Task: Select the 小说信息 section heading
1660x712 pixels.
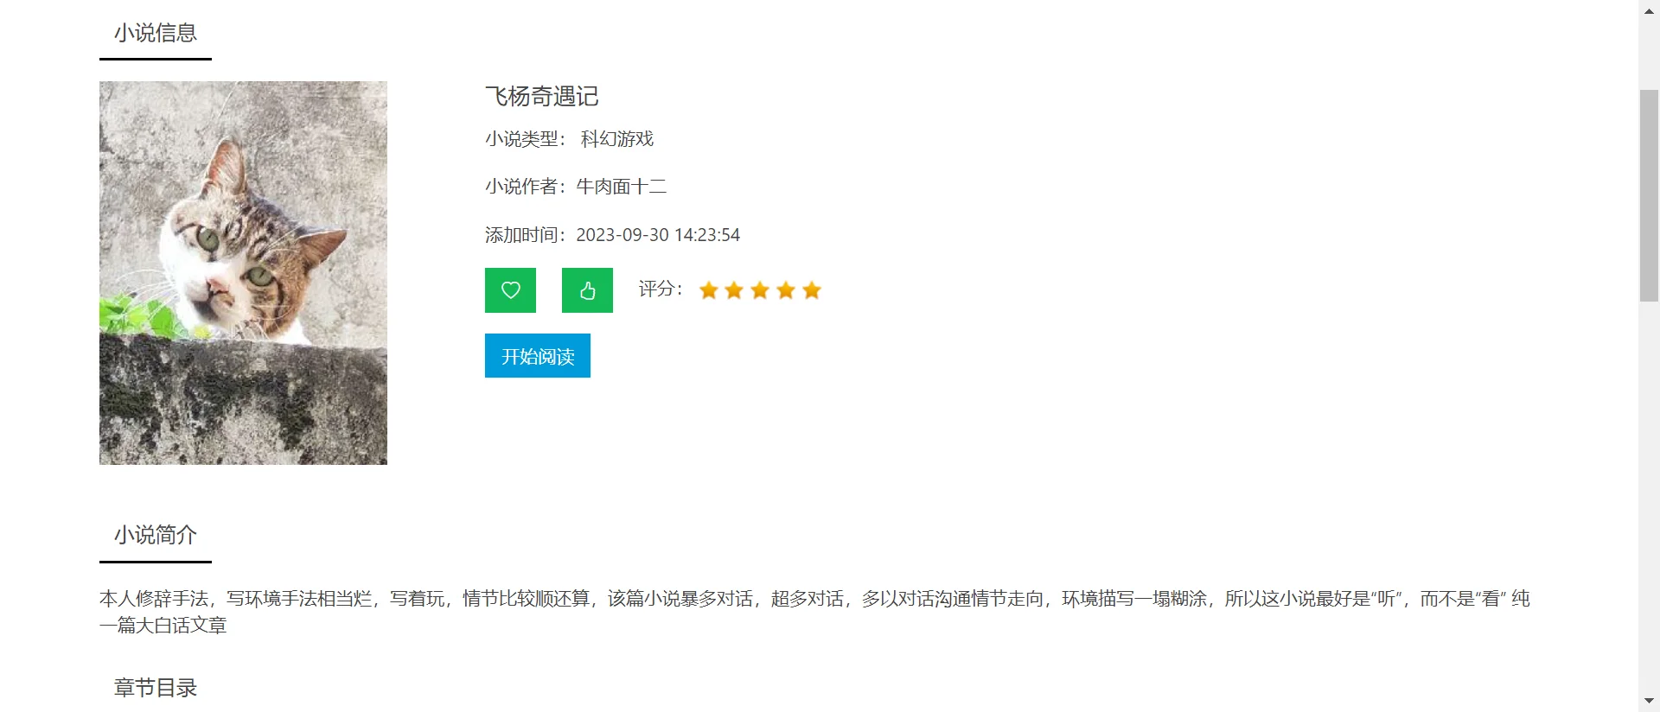Action: [x=156, y=33]
